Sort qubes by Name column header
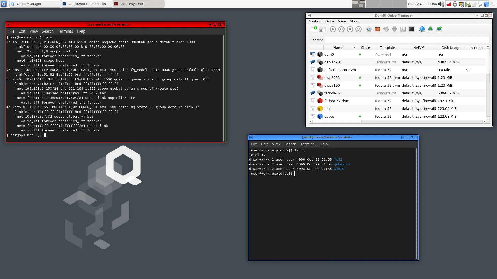Viewport: 497px width, 279px height. 340,48
